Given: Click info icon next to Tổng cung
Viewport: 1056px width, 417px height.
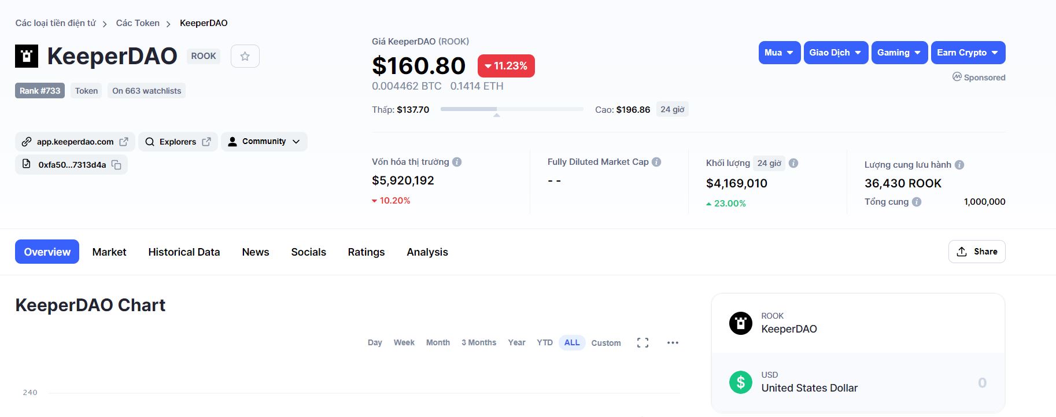Looking at the screenshot, I should (x=917, y=202).
